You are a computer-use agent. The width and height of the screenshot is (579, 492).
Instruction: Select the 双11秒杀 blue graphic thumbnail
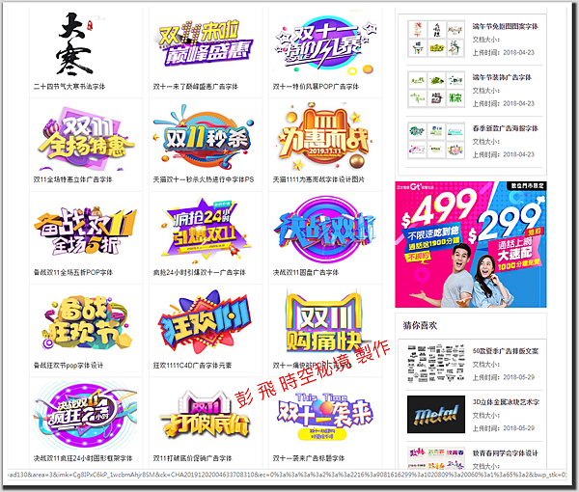[x=205, y=138]
